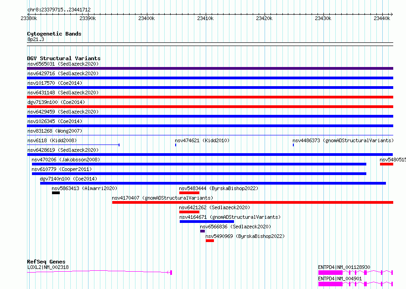The width and height of the screenshot is (406, 289).
Task: Click the nsv4164671 (gnomADStructuralVariants) label
Action: coord(230,217)
